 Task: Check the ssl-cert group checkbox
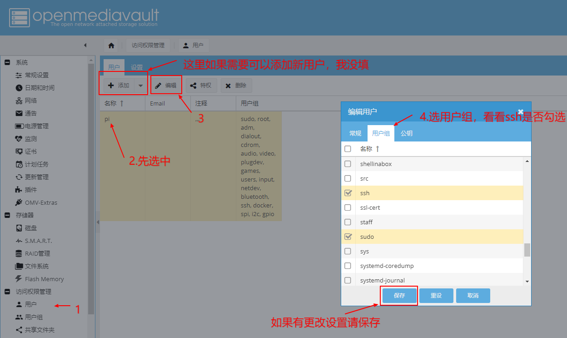click(x=348, y=207)
